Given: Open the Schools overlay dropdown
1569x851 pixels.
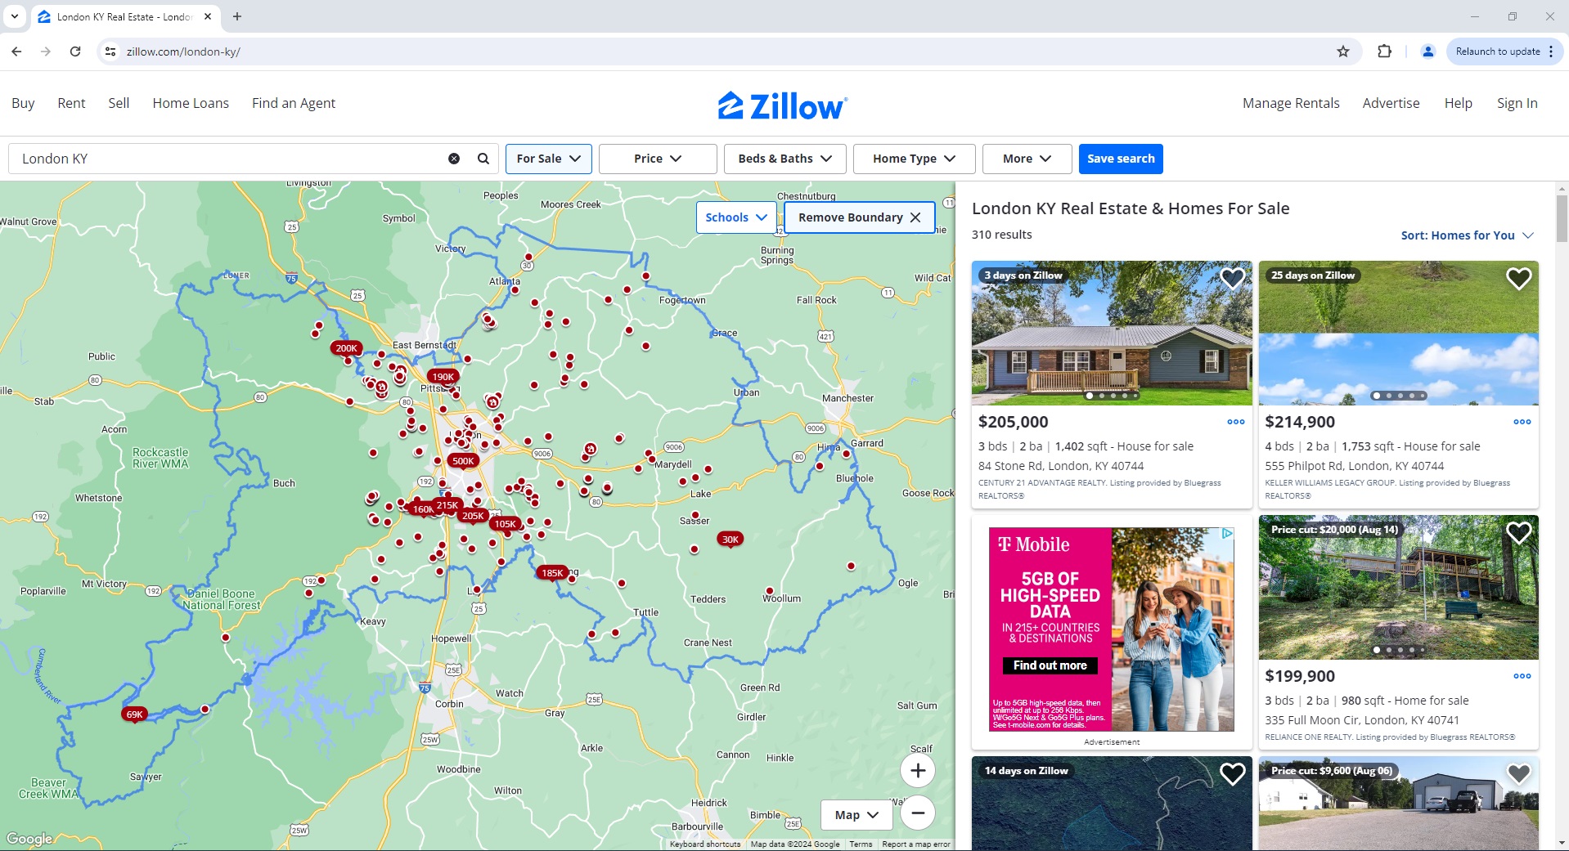Looking at the screenshot, I should 735,217.
